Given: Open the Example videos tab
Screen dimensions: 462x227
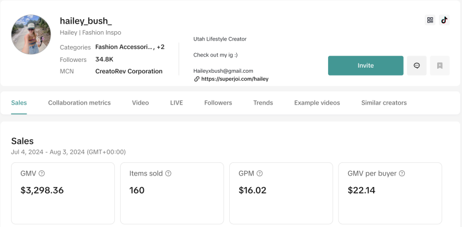Looking at the screenshot, I should 317,103.
